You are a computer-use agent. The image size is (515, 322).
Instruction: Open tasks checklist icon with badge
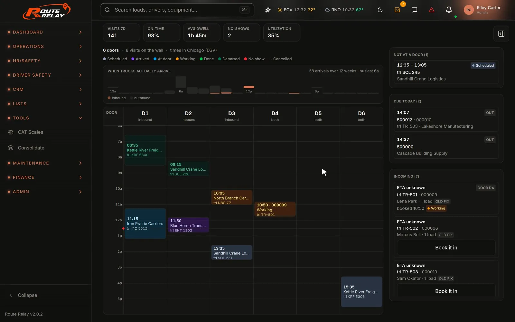click(x=398, y=10)
